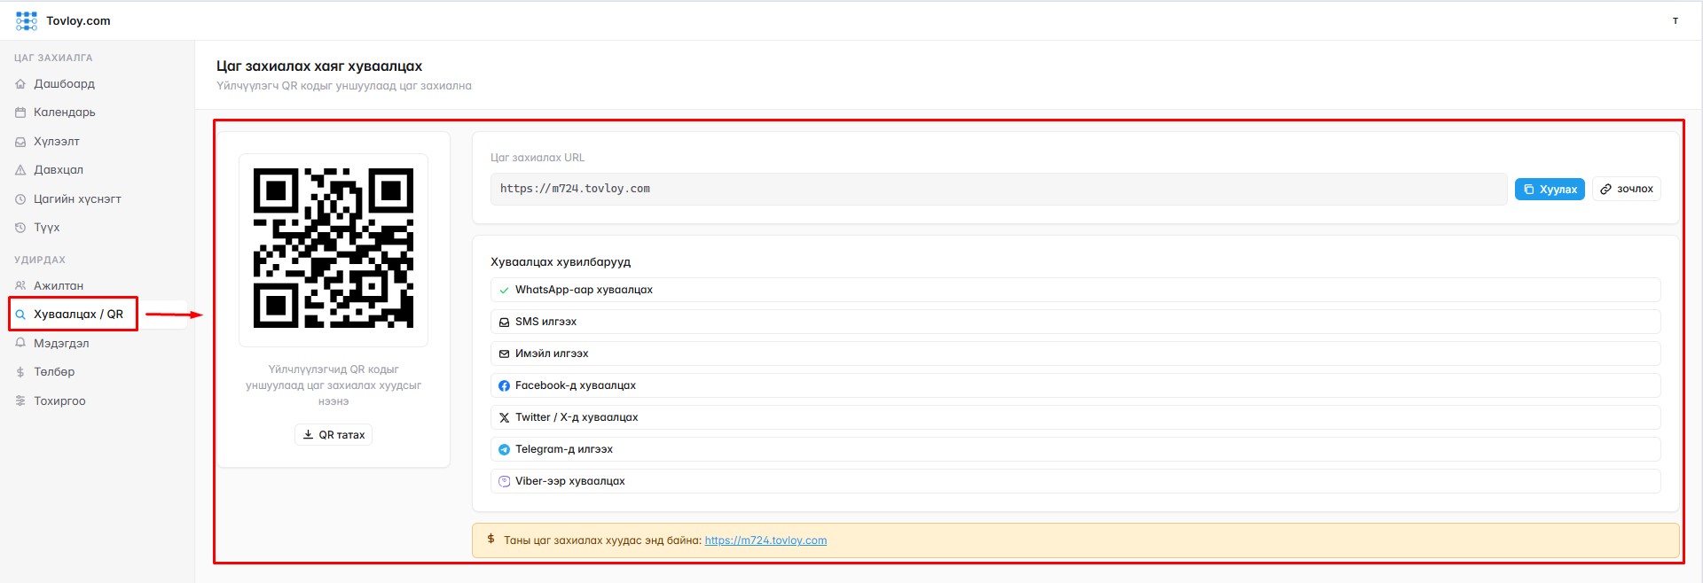Click the Twitter / X logo icon

[504, 417]
